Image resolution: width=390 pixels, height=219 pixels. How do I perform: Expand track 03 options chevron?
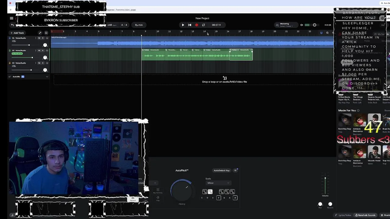click(x=47, y=63)
